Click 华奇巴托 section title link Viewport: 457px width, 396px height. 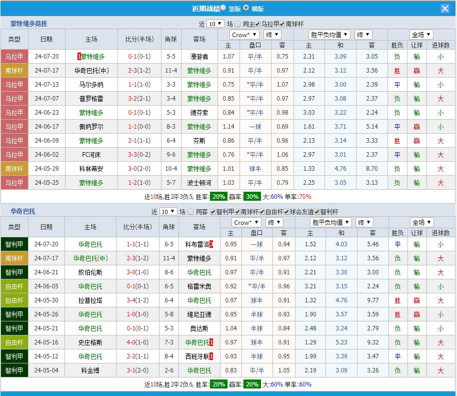(23, 211)
